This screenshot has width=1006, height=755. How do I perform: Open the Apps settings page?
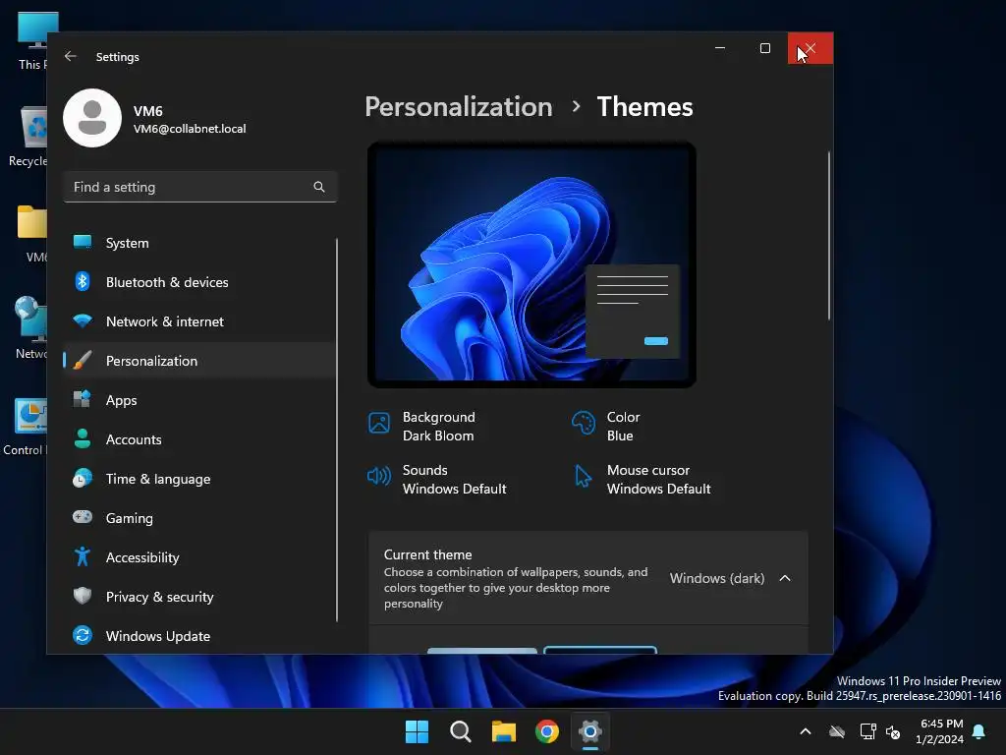pos(198,400)
